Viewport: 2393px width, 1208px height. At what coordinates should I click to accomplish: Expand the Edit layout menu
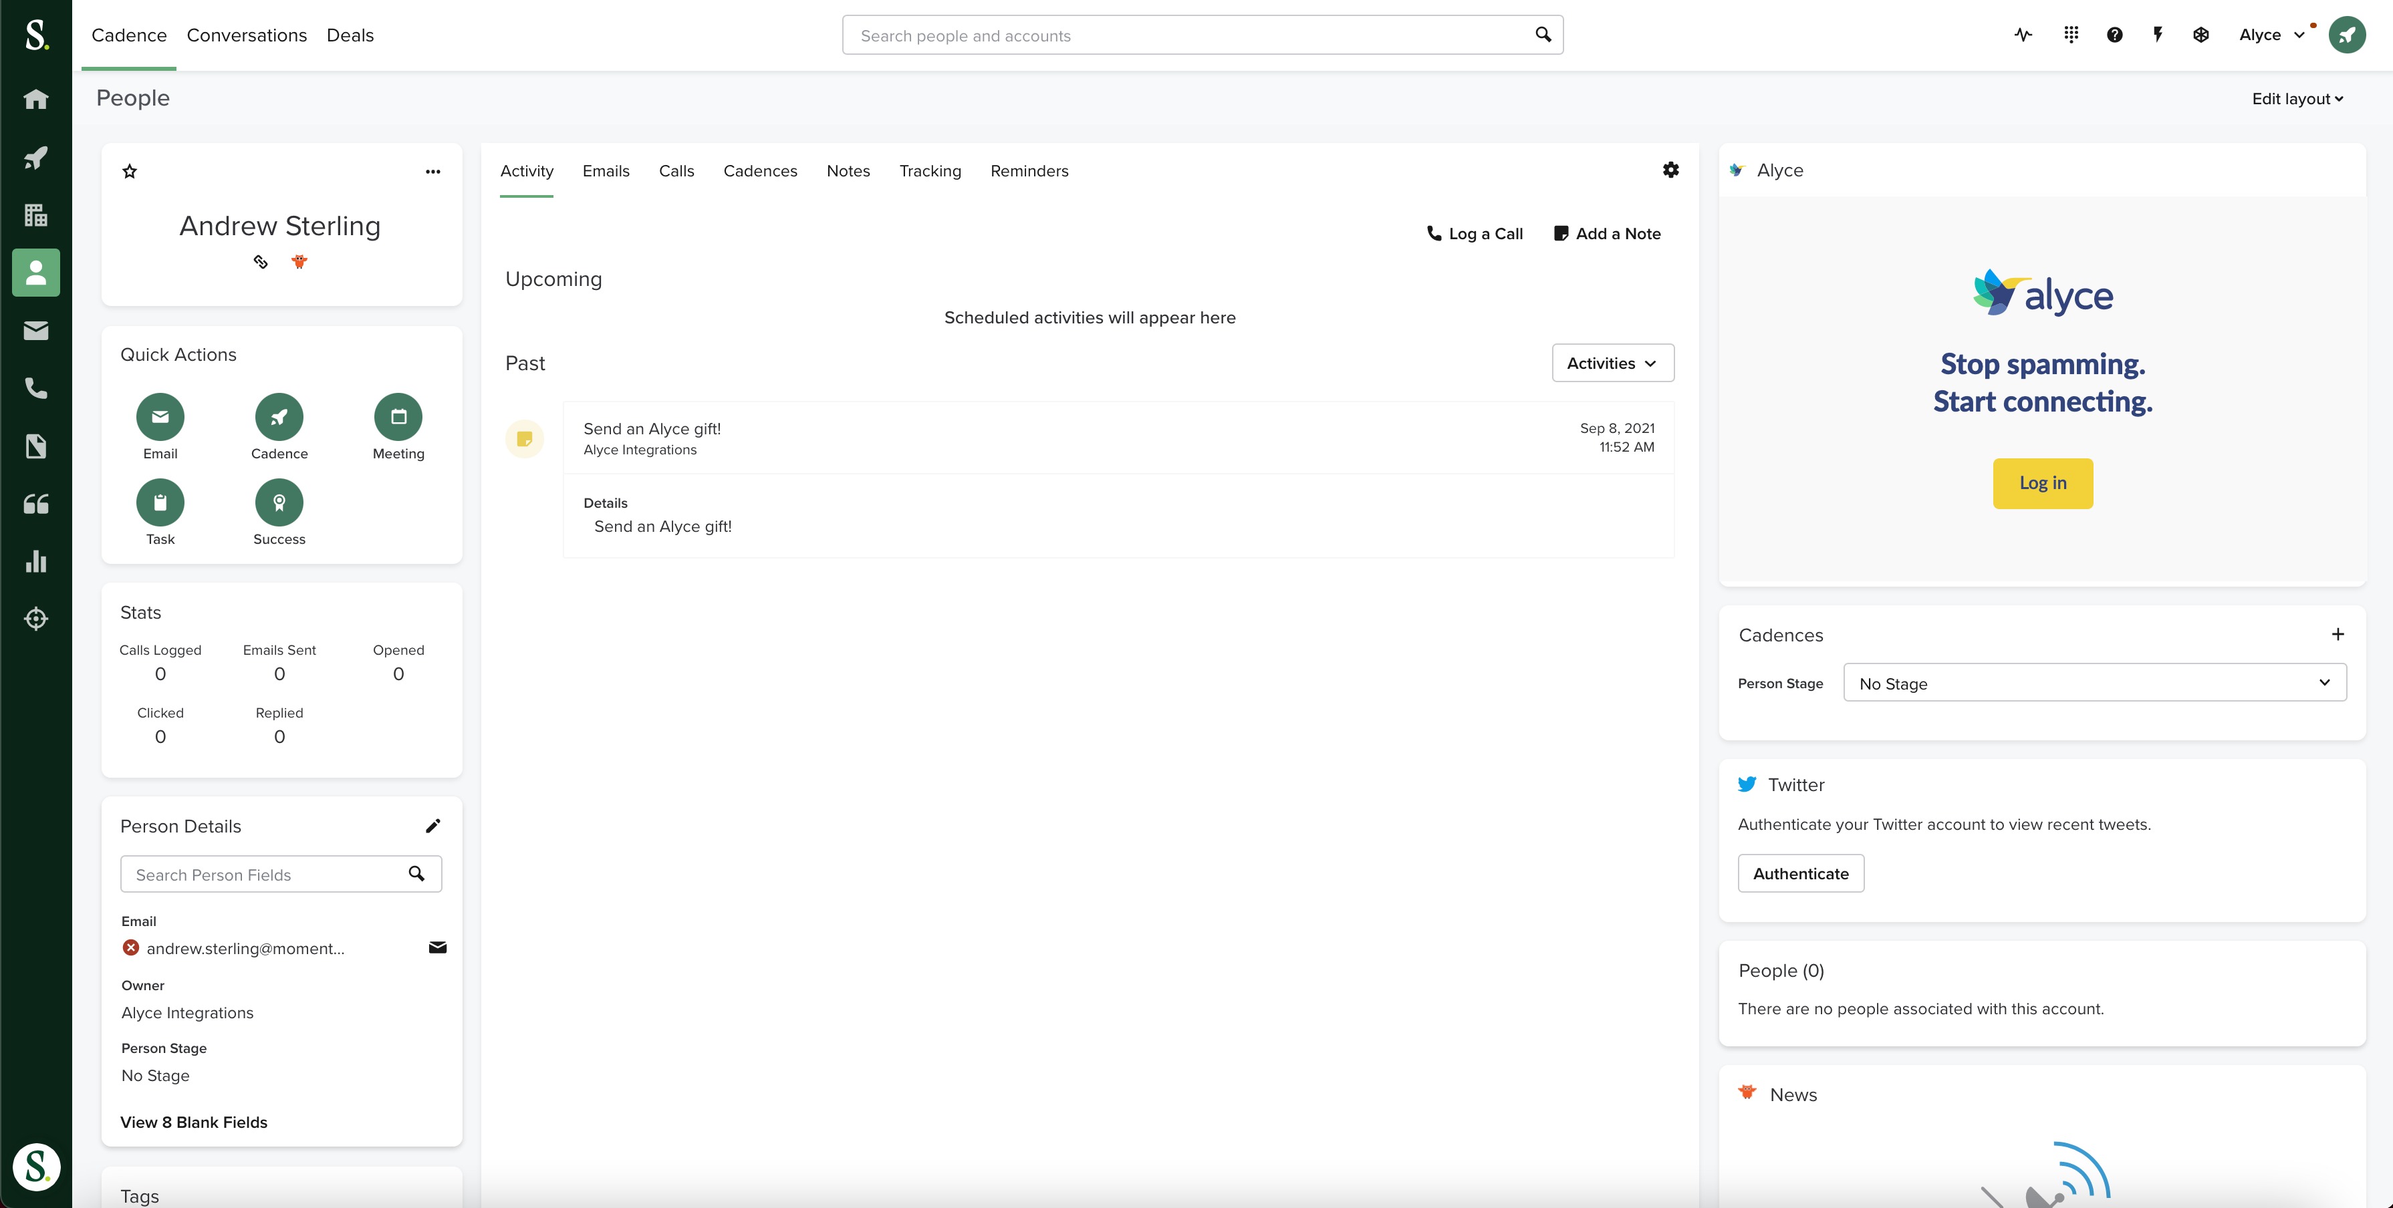[x=2296, y=100]
